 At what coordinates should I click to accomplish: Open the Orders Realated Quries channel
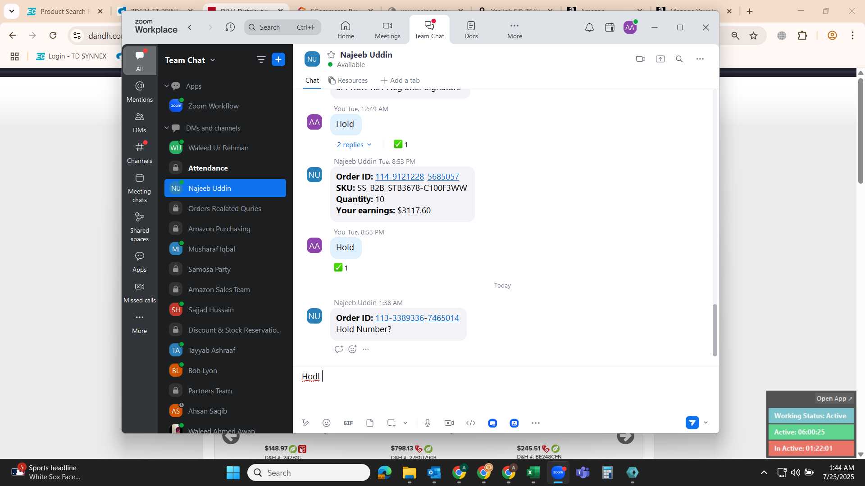coord(225,208)
